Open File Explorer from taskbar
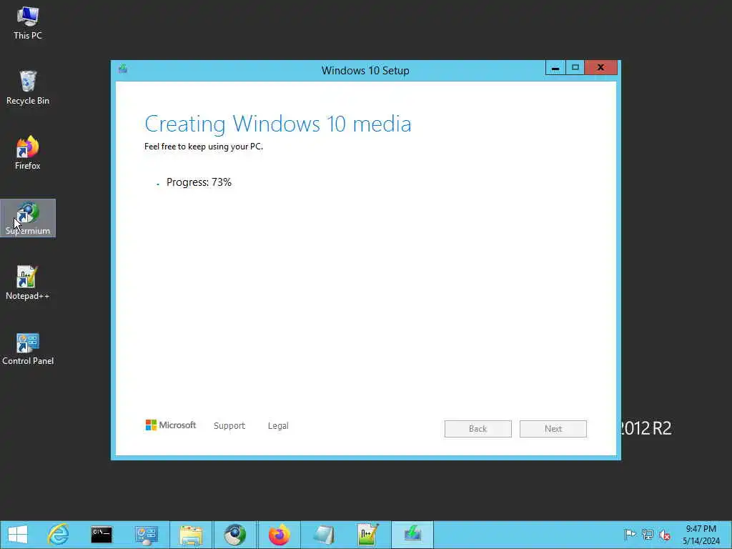 [x=190, y=535]
